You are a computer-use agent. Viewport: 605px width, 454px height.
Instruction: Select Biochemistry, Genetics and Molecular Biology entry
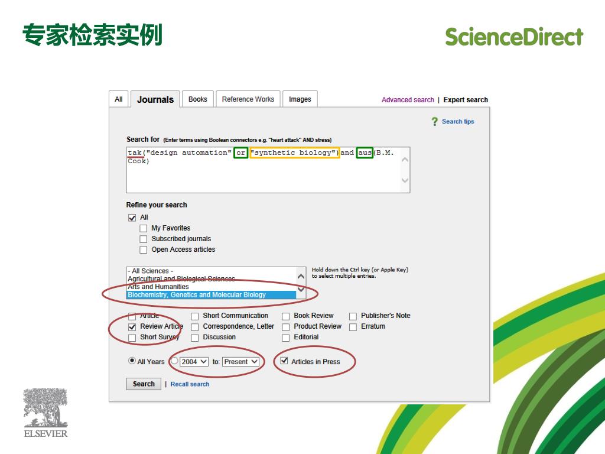(211, 295)
